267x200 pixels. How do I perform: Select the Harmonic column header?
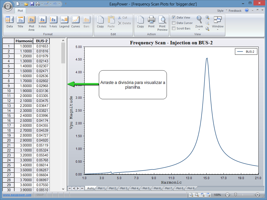(24, 41)
